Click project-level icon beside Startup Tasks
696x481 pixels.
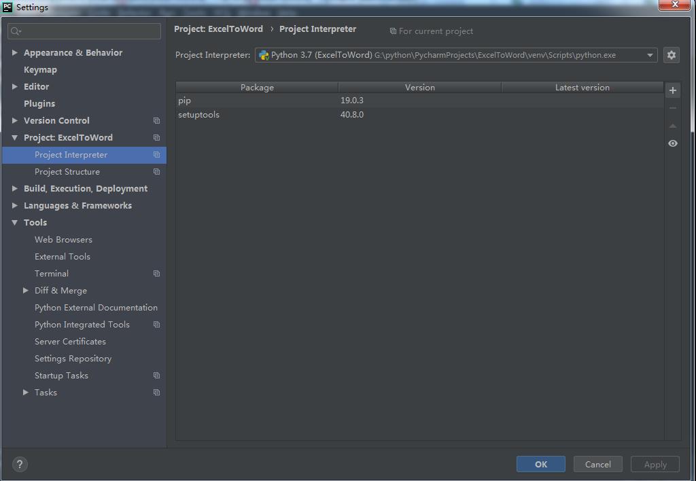click(x=157, y=376)
